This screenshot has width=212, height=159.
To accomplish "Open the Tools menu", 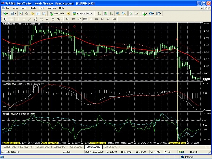I will 42,8.
